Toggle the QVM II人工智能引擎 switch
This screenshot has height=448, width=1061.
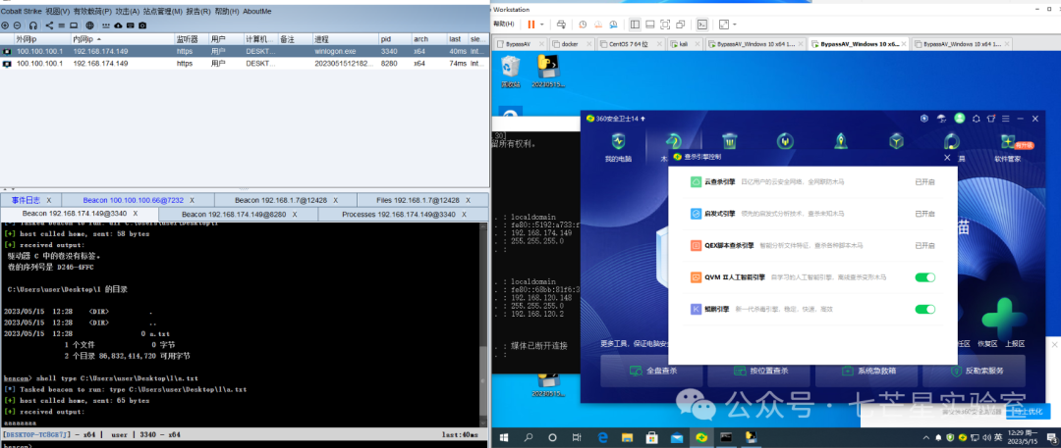925,277
